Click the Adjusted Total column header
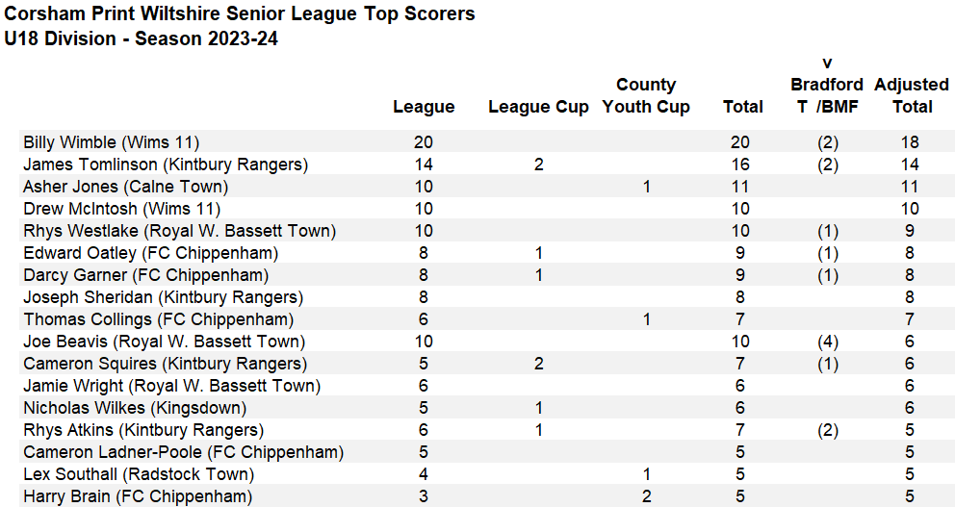Screen dimensions: 955x507 pos(911,96)
